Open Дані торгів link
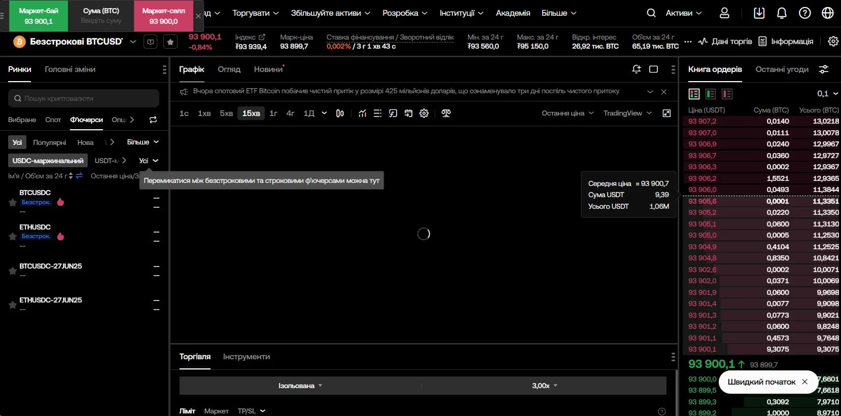Image resolution: width=841 pixels, height=416 pixels. [x=725, y=42]
